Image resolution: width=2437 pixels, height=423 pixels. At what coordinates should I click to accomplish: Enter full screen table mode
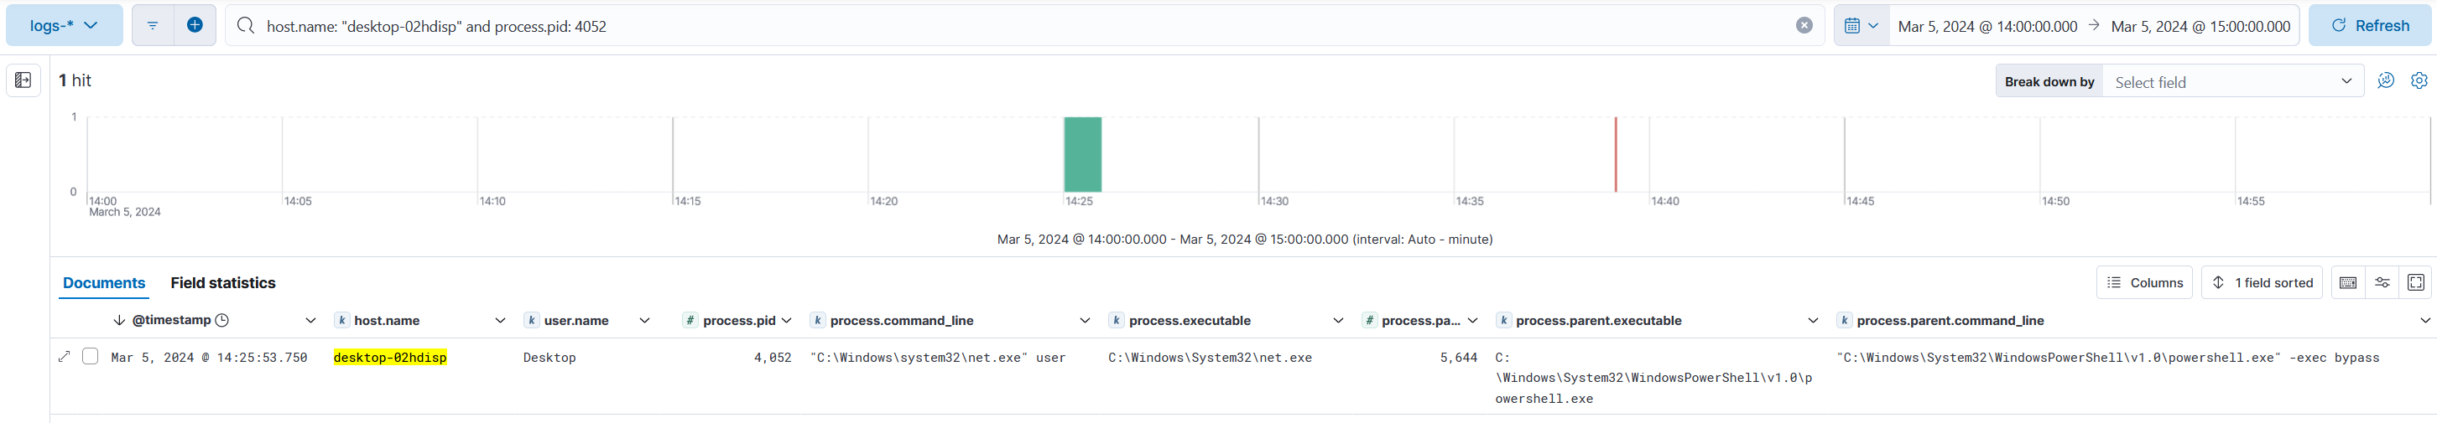(2415, 282)
